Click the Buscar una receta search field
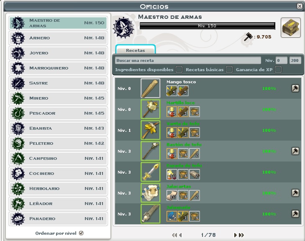 click(x=188, y=60)
